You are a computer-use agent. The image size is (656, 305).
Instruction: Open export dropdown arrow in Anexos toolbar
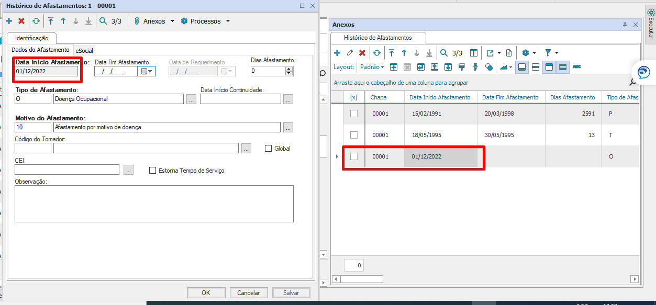(x=499, y=53)
